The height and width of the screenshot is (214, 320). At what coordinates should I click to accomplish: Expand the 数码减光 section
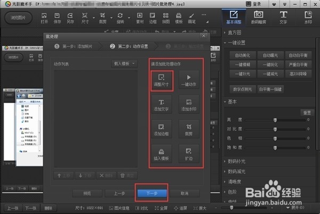pos(236,171)
